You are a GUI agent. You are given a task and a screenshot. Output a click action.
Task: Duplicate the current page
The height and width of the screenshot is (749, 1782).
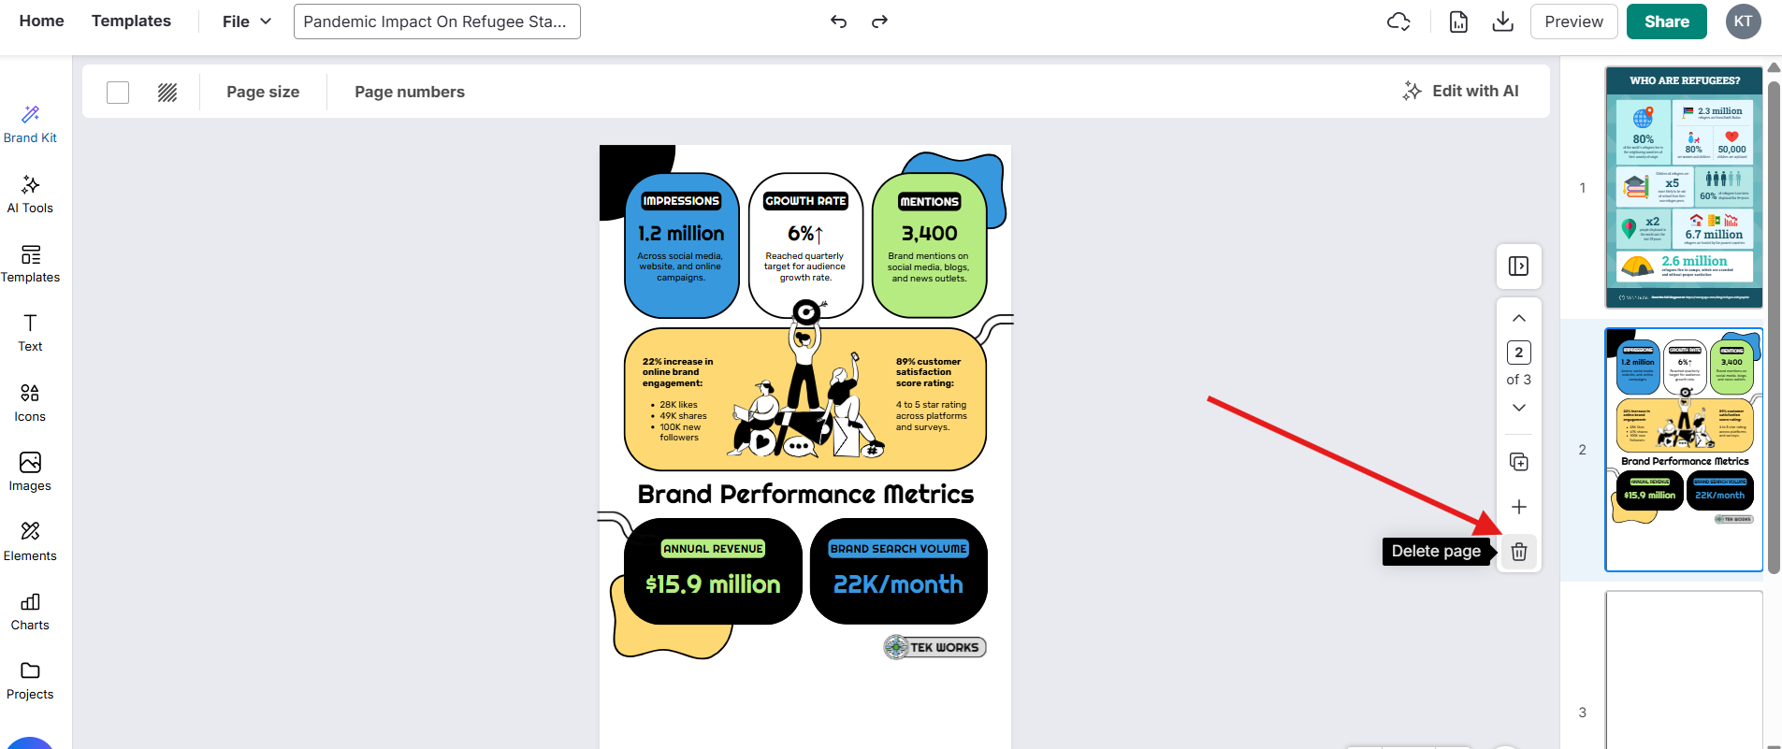pyautogui.click(x=1518, y=462)
